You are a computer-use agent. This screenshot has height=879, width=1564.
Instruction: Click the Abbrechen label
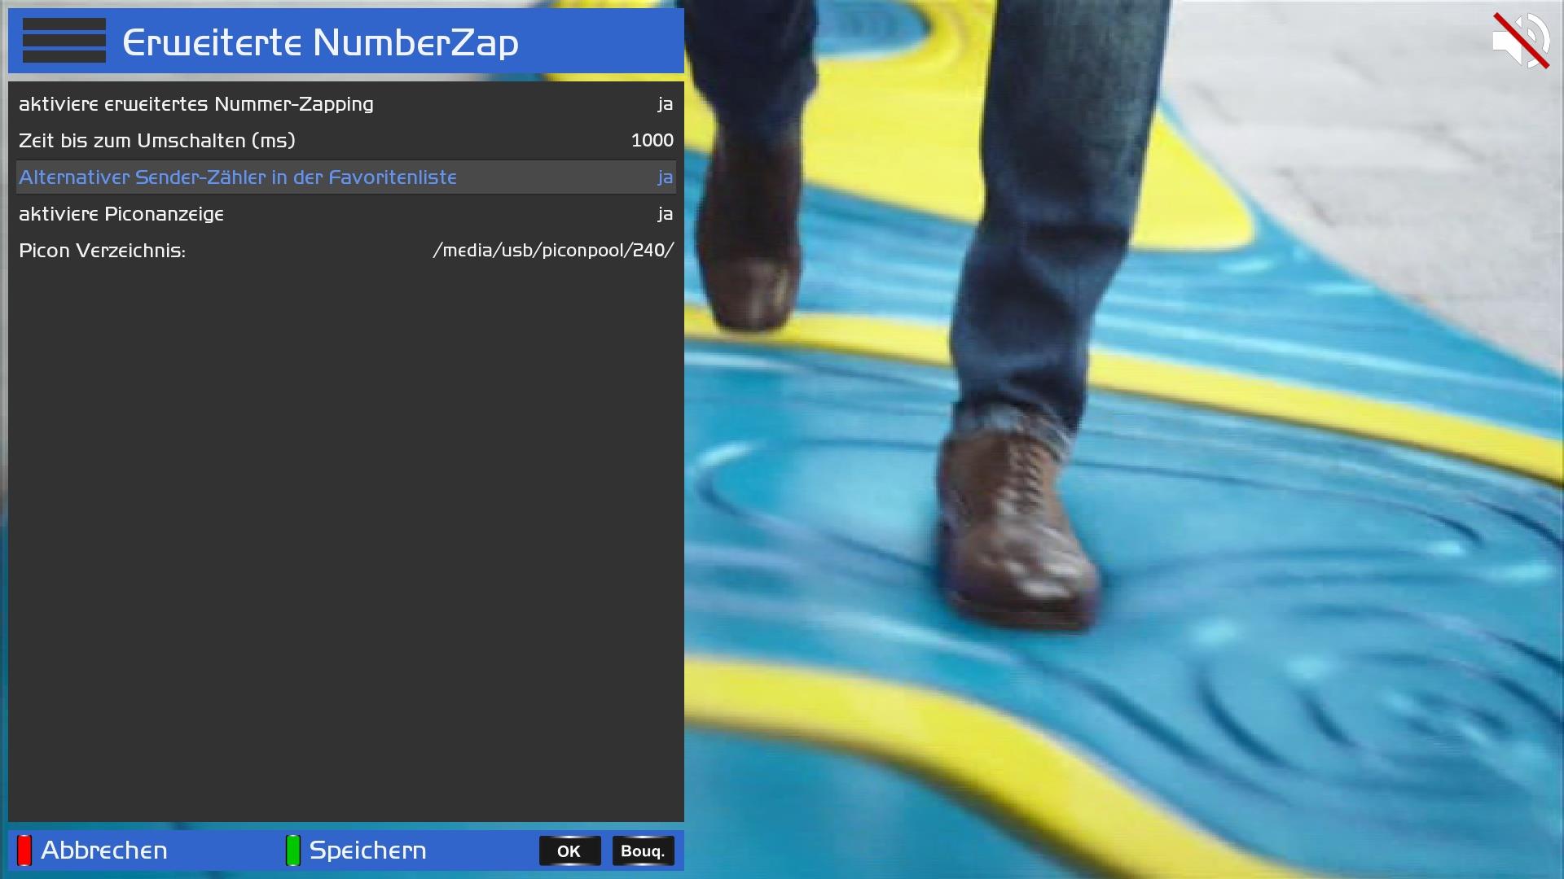pos(104,851)
